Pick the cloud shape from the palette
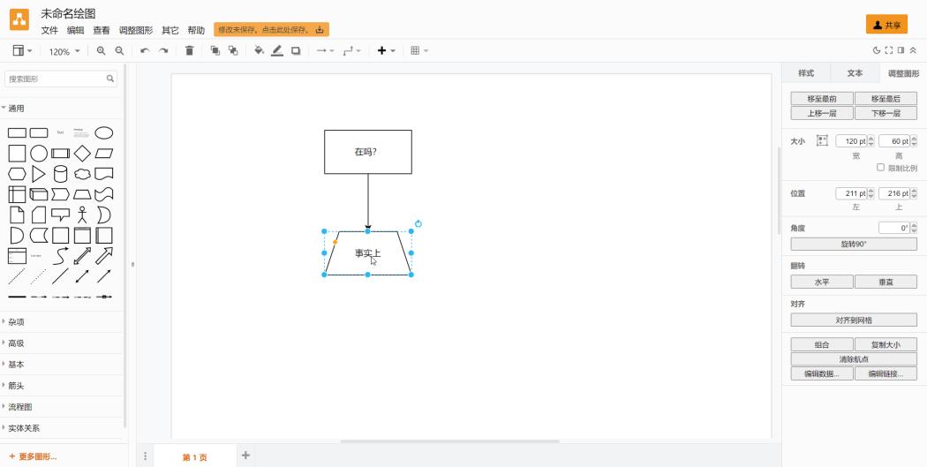 pos(82,174)
